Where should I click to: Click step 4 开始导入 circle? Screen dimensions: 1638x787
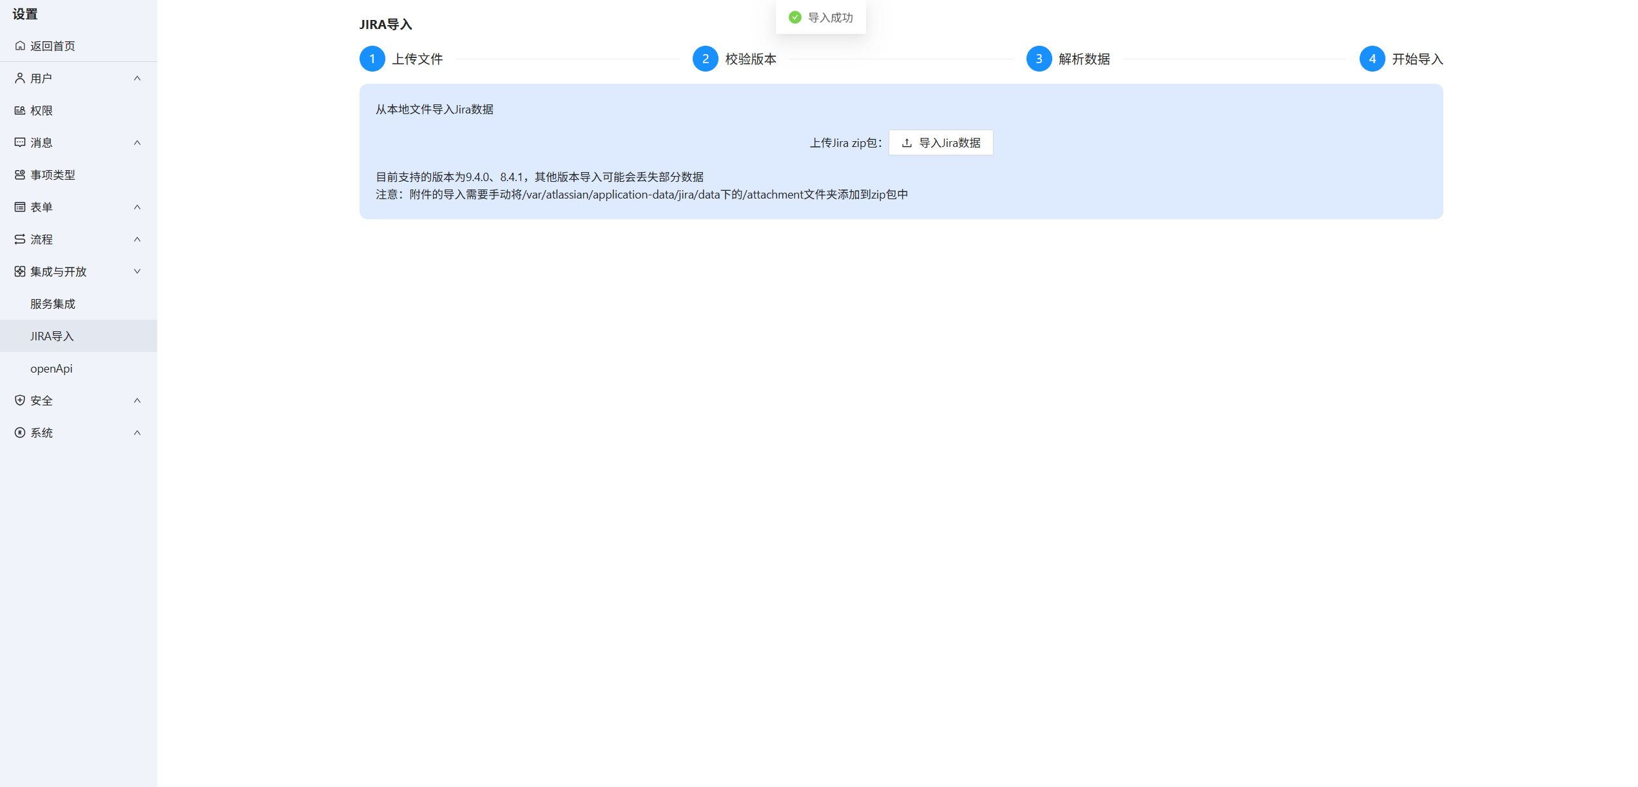tap(1372, 59)
